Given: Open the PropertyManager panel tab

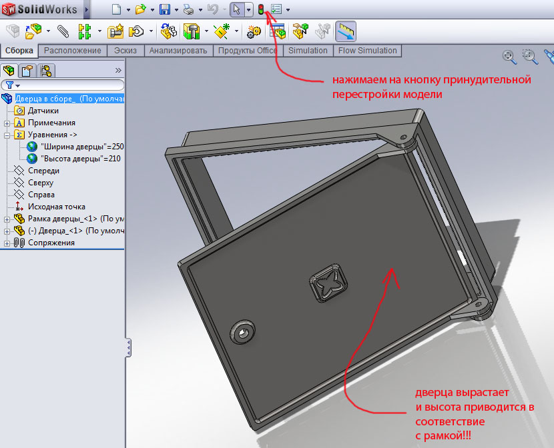Looking at the screenshot, I should (x=27, y=71).
